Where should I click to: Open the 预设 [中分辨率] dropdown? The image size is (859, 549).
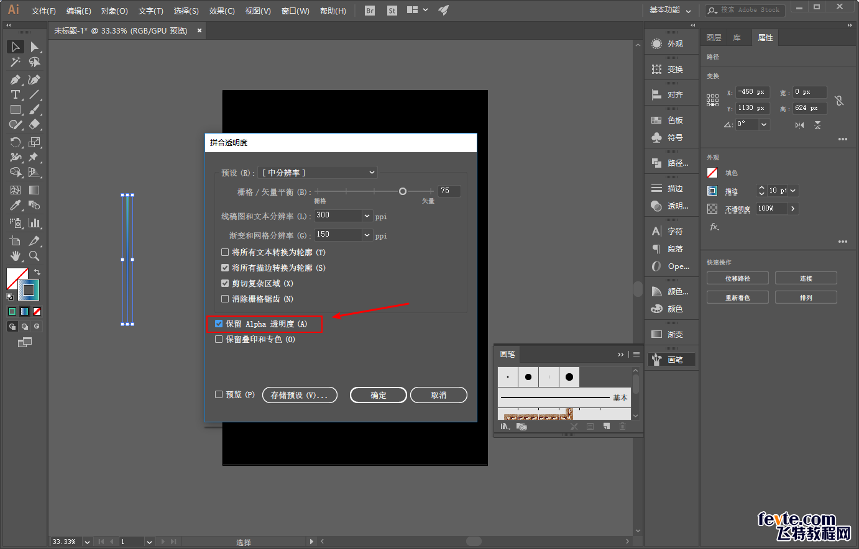click(x=318, y=172)
